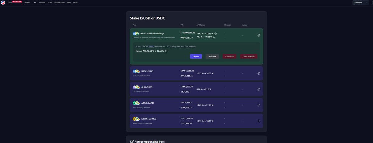The width and height of the screenshot is (373, 143).
Task: Open the FAQ link in navigation
Action: pyautogui.click(x=69, y=2)
